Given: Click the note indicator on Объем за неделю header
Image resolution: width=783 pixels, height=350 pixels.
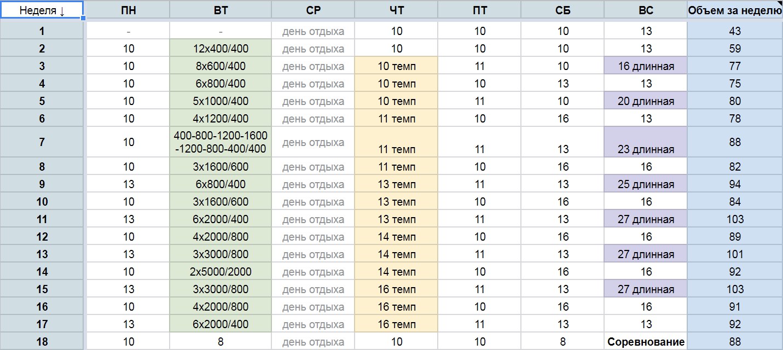Looking at the screenshot, I should point(780,3).
